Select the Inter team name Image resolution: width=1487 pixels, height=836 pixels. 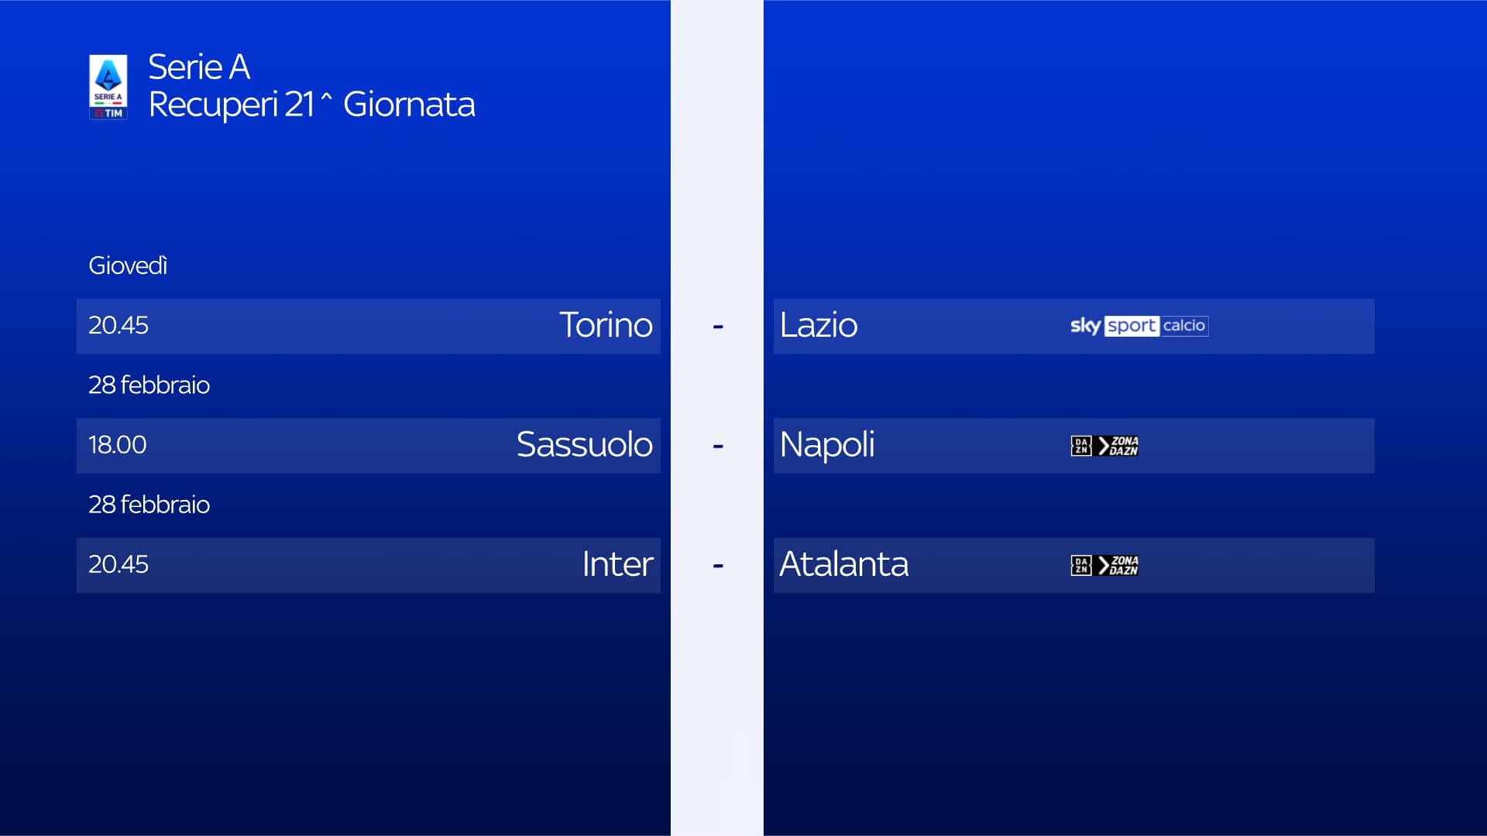coord(617,564)
